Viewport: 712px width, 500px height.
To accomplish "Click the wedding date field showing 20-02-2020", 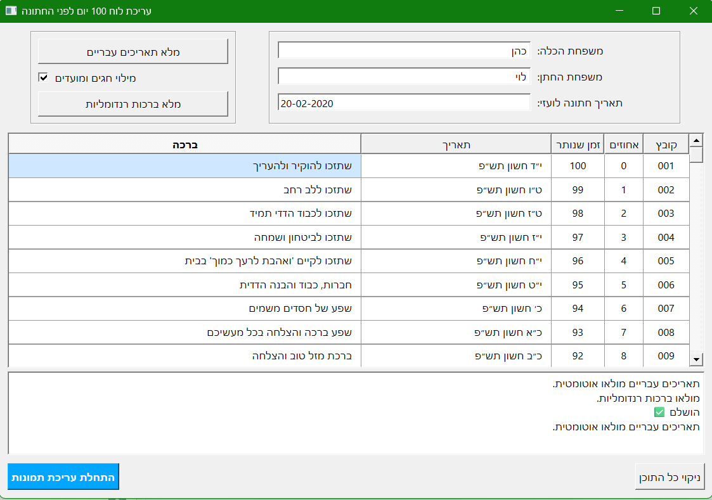I will (x=403, y=102).
